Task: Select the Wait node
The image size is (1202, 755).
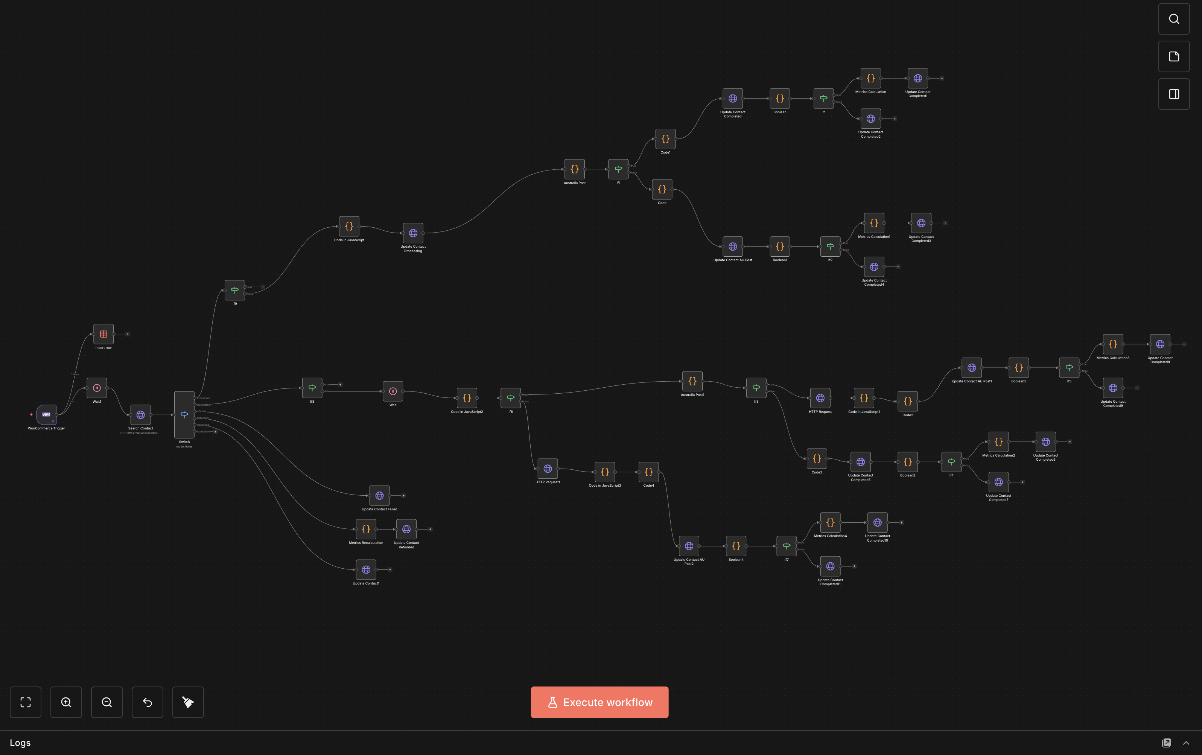Action: point(393,391)
